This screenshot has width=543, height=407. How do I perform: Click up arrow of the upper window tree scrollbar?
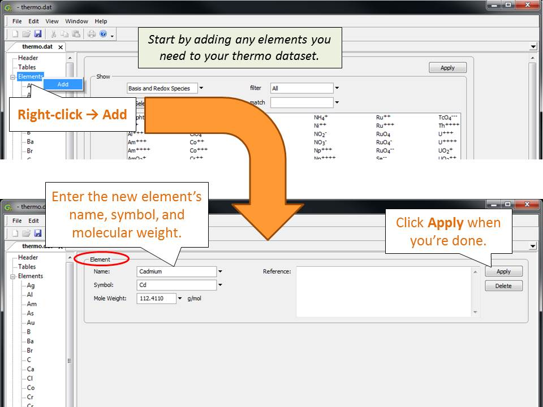click(x=70, y=58)
